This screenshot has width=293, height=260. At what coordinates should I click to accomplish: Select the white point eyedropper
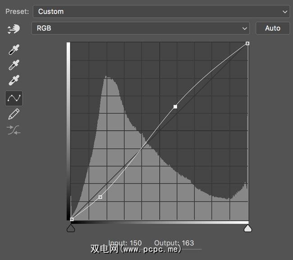14,81
